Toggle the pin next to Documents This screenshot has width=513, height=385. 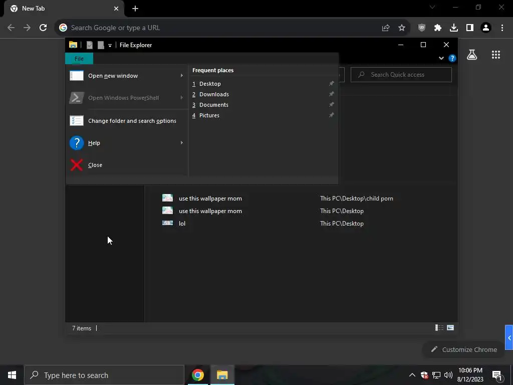pos(332,104)
